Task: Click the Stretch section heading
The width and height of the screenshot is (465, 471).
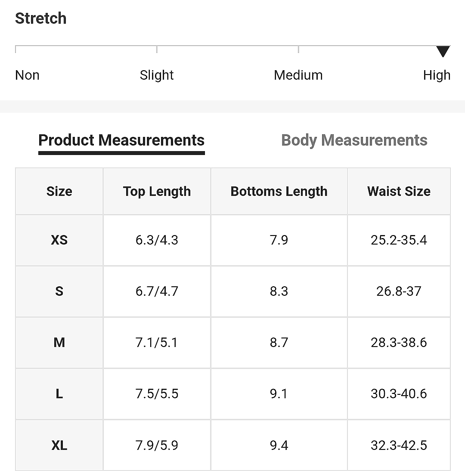Action: 41,19
